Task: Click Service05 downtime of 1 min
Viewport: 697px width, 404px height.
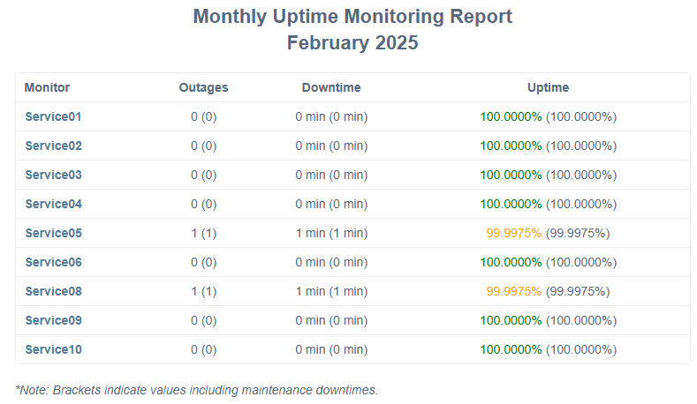Action: point(331,233)
